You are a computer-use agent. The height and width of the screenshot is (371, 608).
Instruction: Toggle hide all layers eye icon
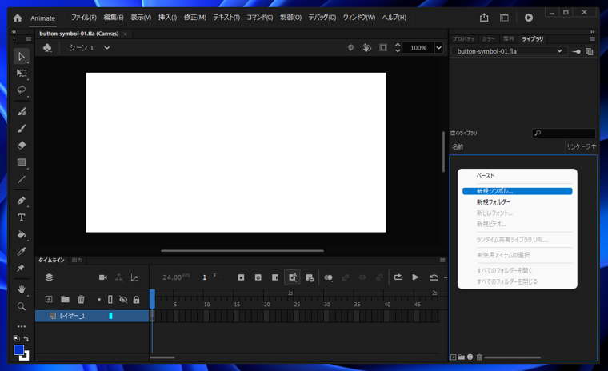(x=123, y=299)
